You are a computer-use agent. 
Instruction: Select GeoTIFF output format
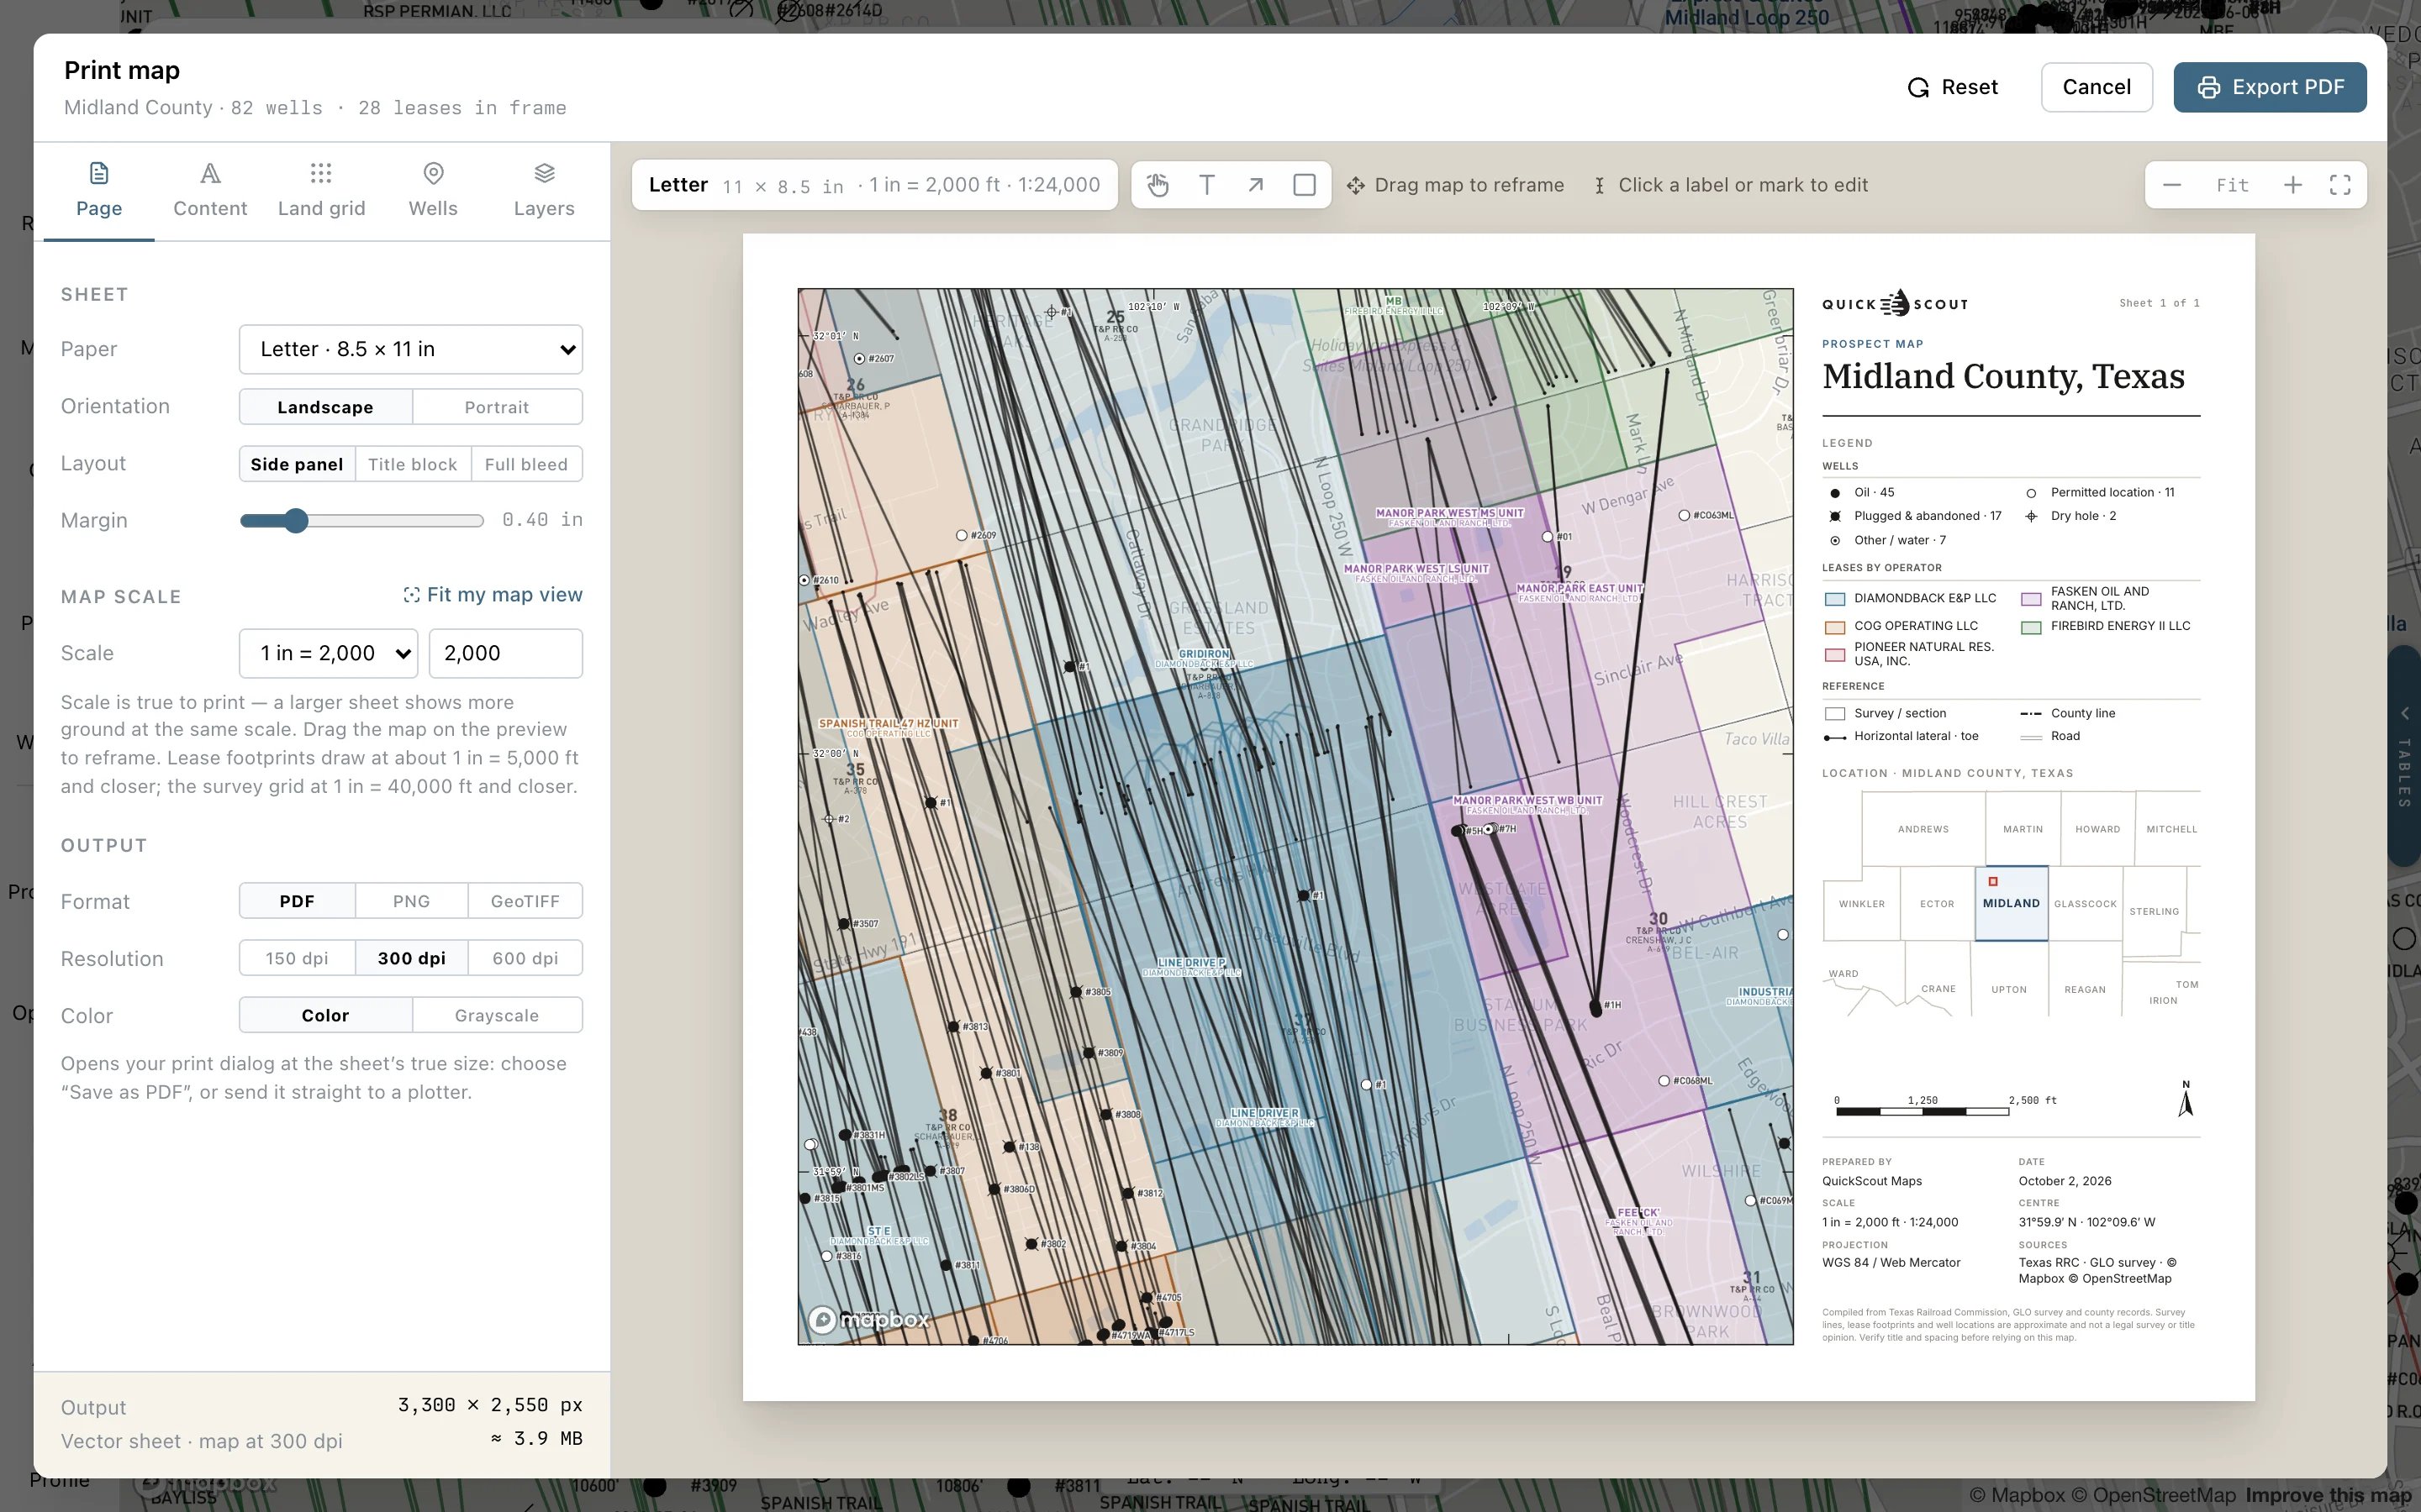click(x=525, y=901)
